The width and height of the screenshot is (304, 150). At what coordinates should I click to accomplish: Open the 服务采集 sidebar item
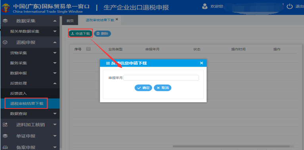pos(30,63)
